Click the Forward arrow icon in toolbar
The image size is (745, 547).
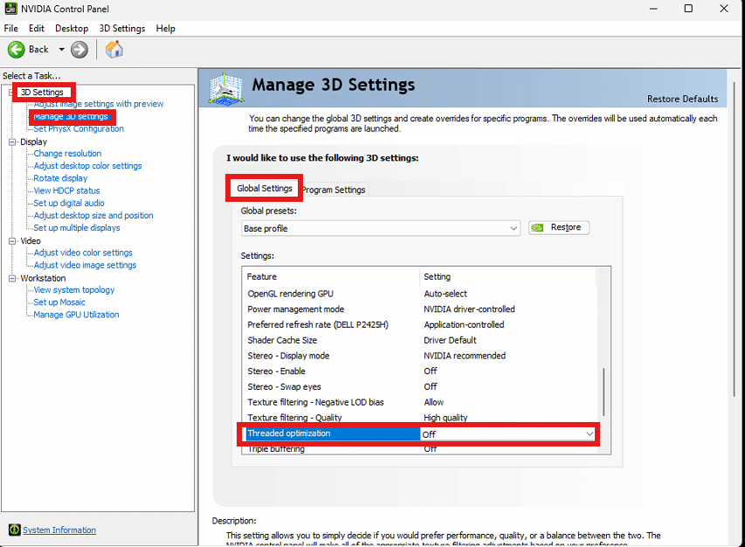pyautogui.click(x=79, y=50)
